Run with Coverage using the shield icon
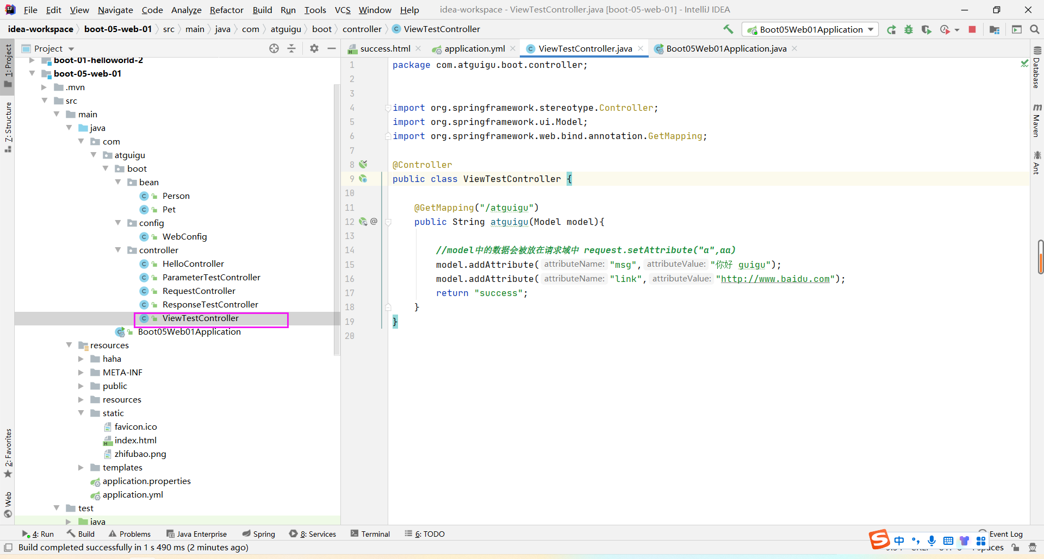The image size is (1044, 559). (x=926, y=30)
